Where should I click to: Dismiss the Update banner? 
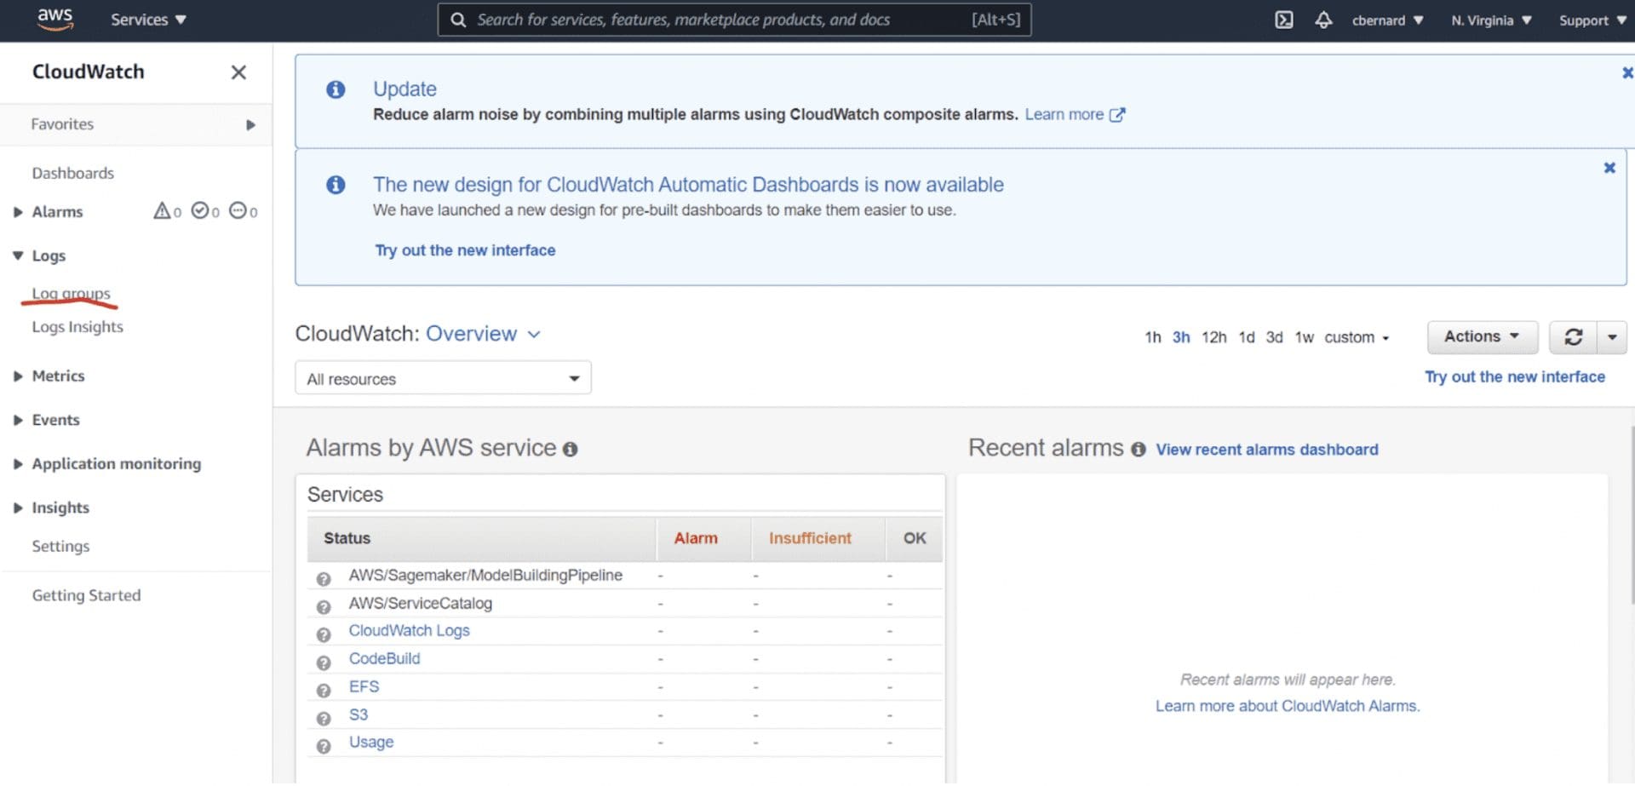coord(1626,73)
